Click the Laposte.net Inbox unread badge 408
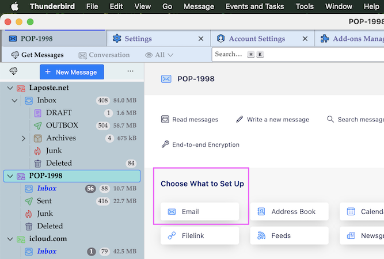 103,100
